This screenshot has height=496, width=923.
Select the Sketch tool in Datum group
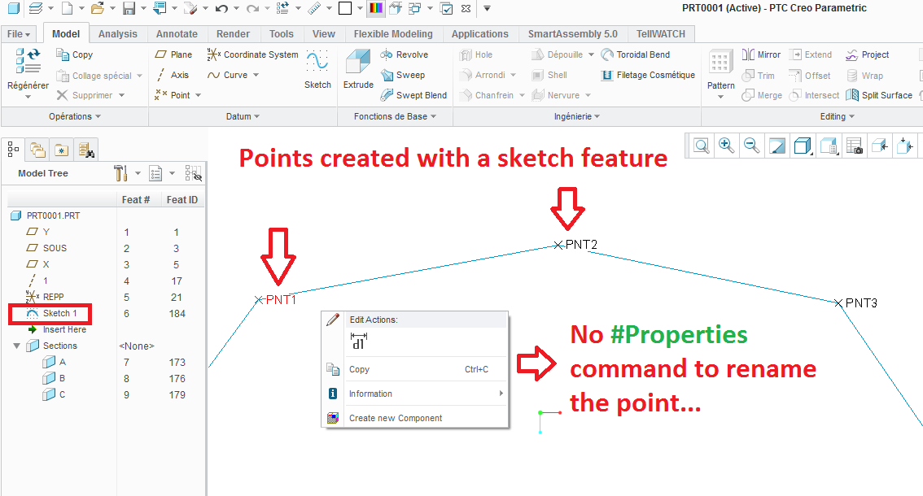(x=317, y=69)
